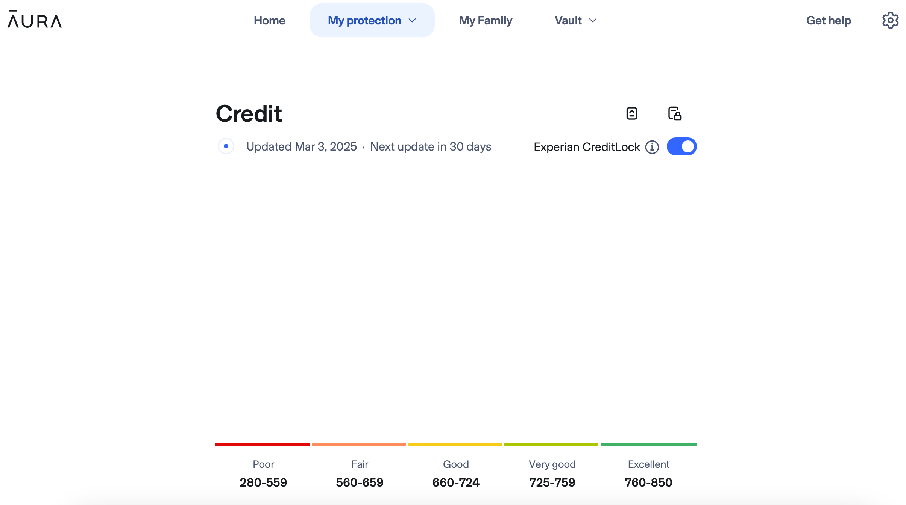Select the red Poor score range bar
Screen dimensions: 906x505
pyautogui.click(x=263, y=445)
